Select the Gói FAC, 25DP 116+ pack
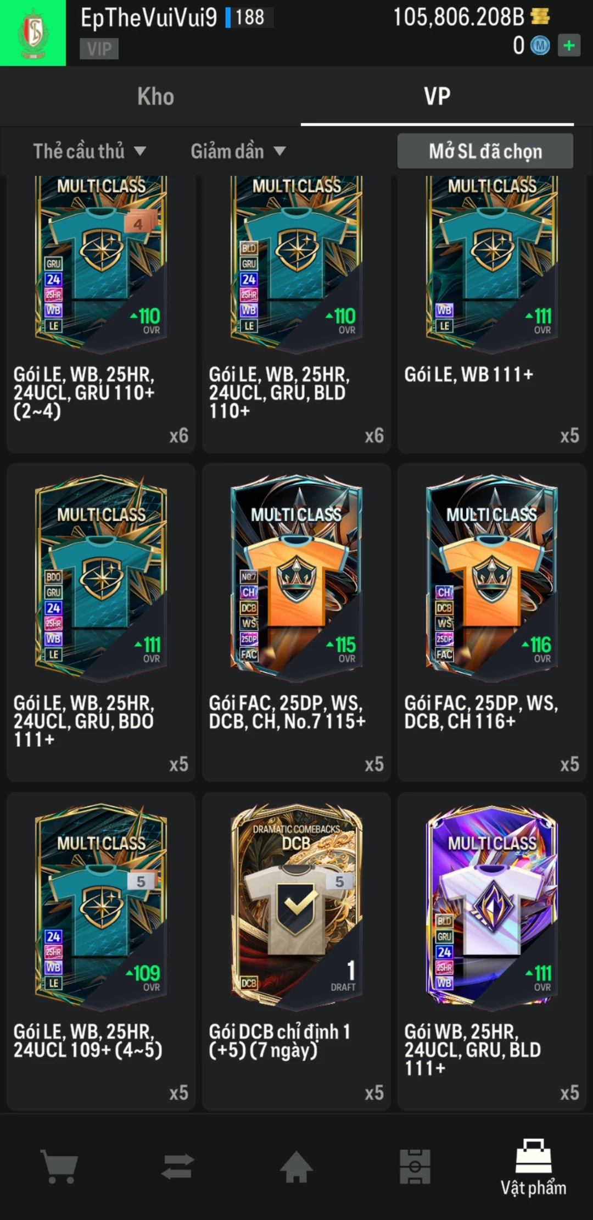The width and height of the screenshot is (593, 1220). pos(492,622)
